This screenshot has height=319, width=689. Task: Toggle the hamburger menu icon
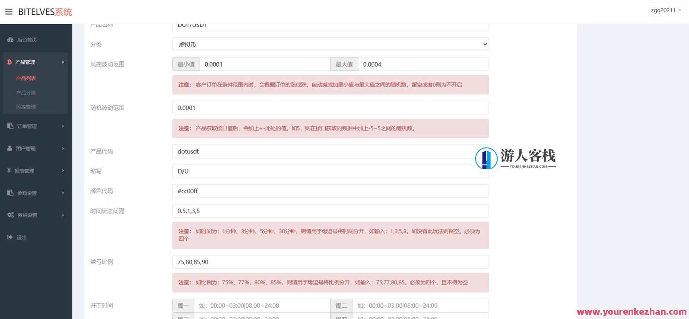(9, 12)
